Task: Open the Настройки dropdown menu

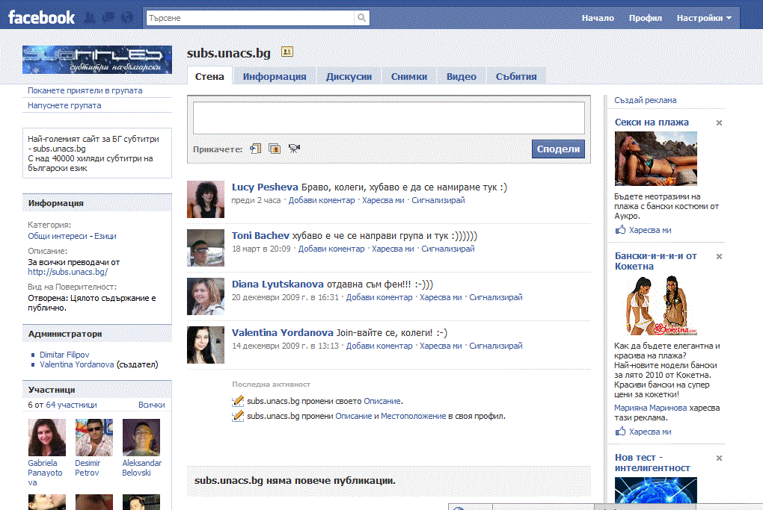Action: (x=704, y=18)
